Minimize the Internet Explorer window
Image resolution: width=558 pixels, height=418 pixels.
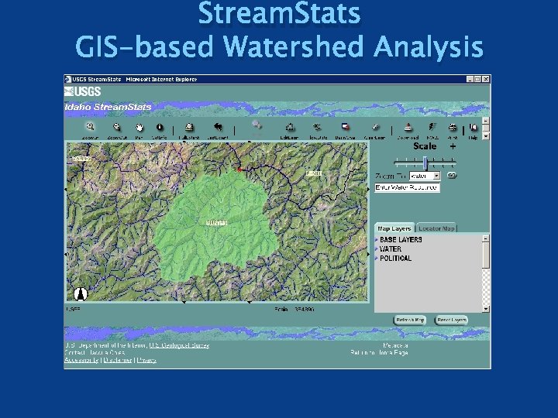click(x=470, y=79)
